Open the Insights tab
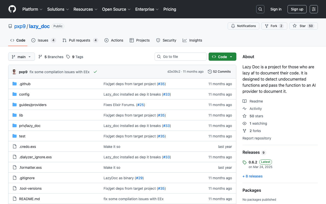 click(192, 40)
